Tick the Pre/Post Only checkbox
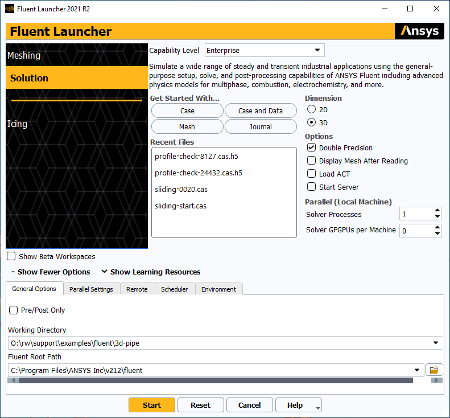Viewport: 450px width, 418px height. [14, 310]
